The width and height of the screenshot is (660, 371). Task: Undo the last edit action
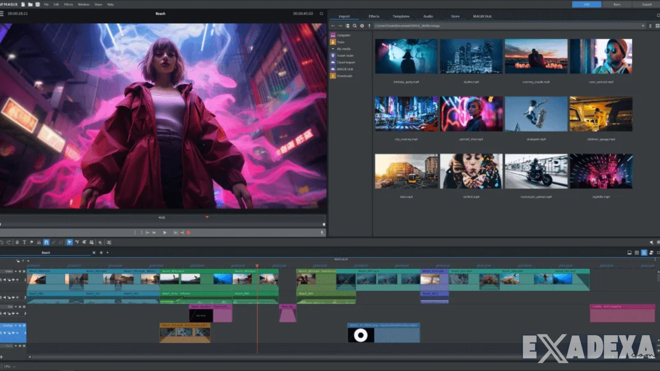click(x=2, y=242)
